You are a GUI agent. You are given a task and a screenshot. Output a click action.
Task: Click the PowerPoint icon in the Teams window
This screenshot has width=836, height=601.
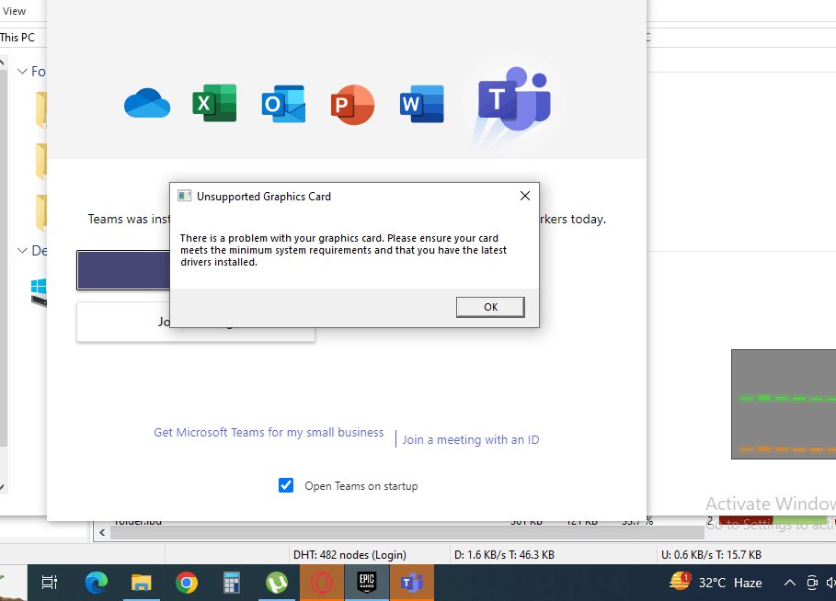coord(352,105)
